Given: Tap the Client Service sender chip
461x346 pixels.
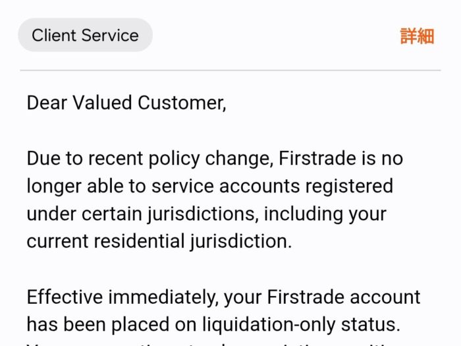Looking at the screenshot, I should coord(85,35).
